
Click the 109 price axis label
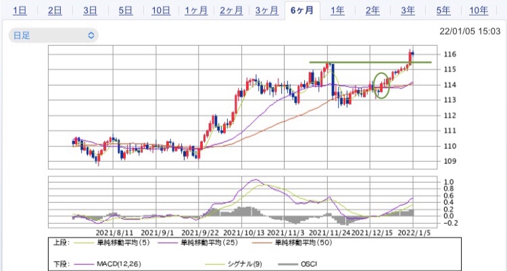click(x=450, y=161)
